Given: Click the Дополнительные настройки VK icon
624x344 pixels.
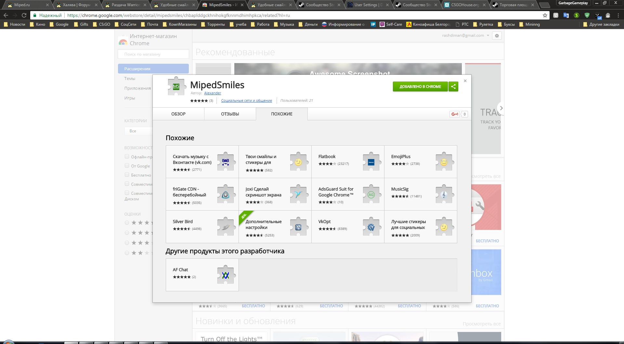Looking at the screenshot, I should coord(299,227).
